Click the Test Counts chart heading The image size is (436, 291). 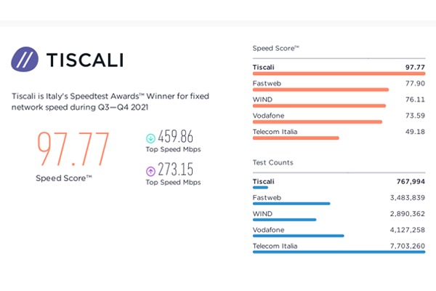272,162
